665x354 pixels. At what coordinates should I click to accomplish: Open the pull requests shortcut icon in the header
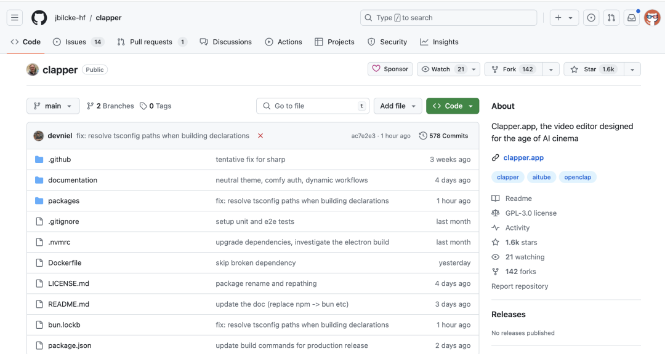click(611, 18)
